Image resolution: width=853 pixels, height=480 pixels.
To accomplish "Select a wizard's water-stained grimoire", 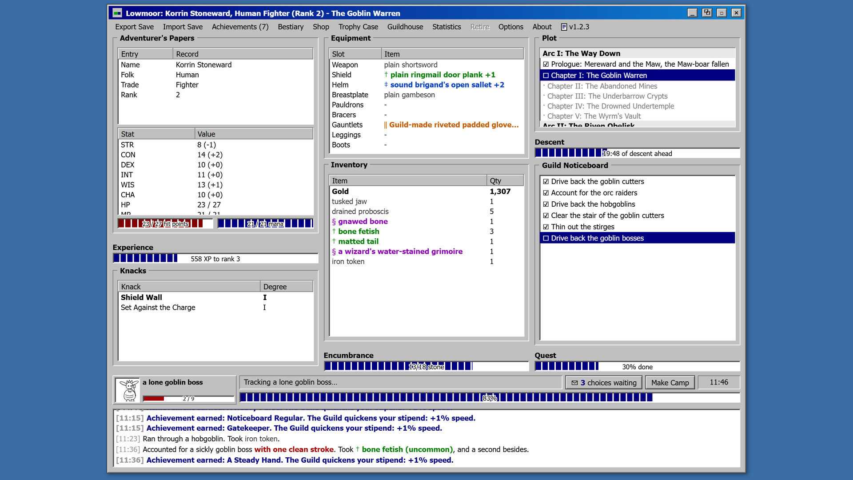I will coord(426,252).
